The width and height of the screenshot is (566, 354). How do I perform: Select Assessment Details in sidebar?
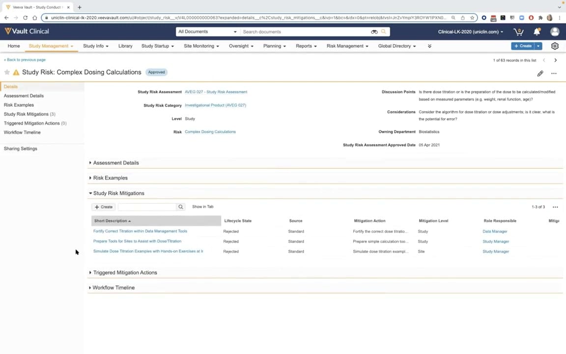point(24,96)
